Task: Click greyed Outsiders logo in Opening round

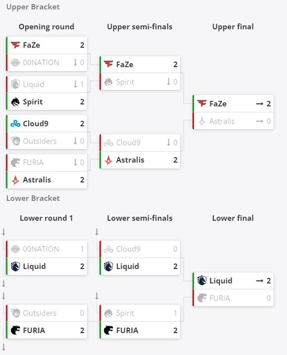Action: 16,141
